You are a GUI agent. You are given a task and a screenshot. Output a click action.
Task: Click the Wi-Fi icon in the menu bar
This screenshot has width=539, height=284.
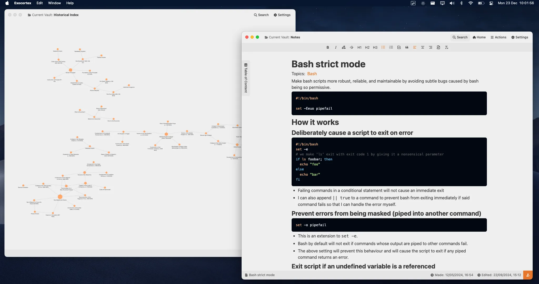click(471, 3)
